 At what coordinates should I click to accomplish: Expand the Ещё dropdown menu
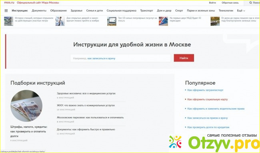coord(241,11)
